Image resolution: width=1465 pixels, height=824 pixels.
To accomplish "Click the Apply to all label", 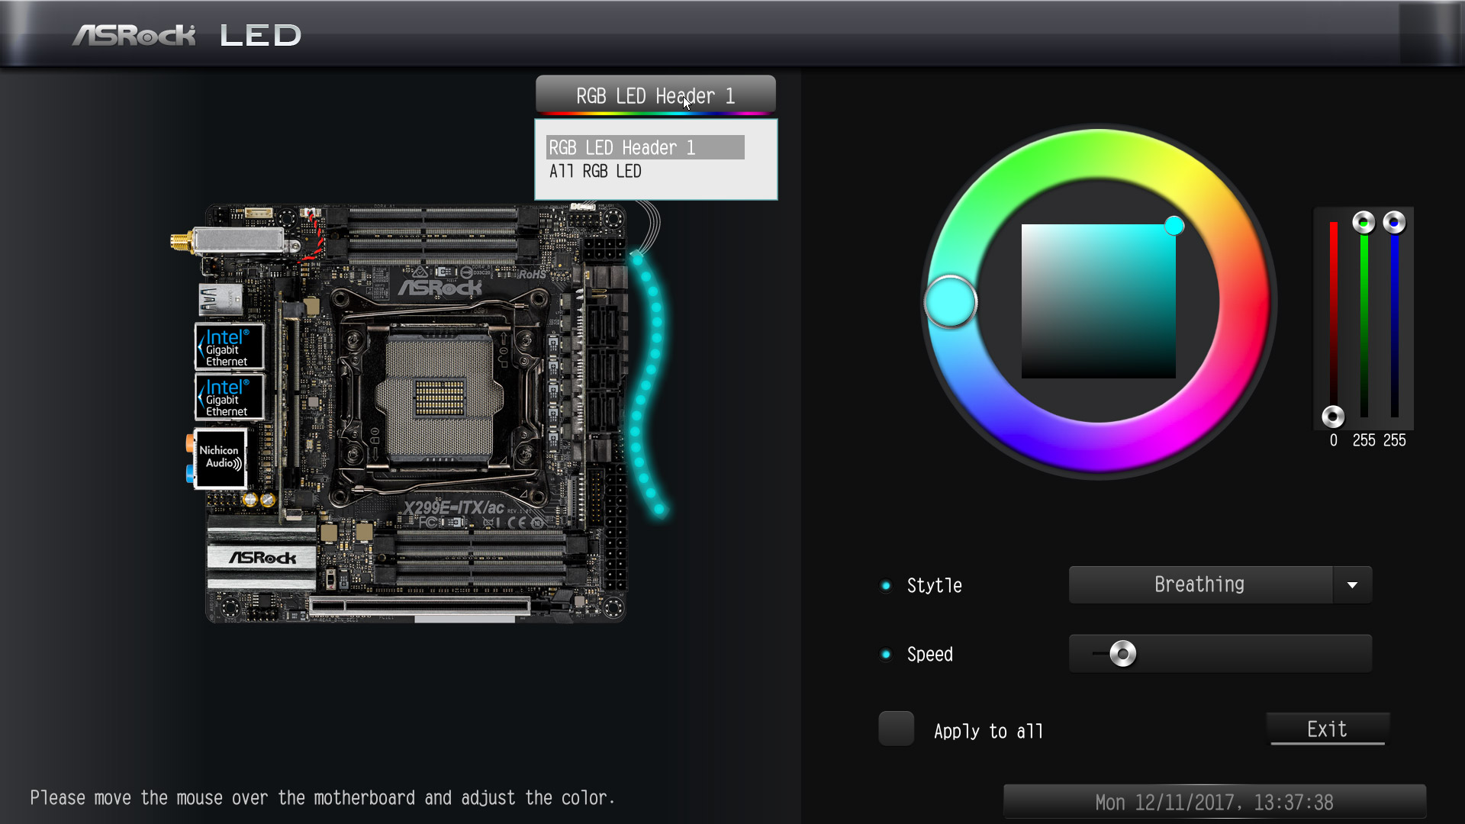I will (x=988, y=732).
